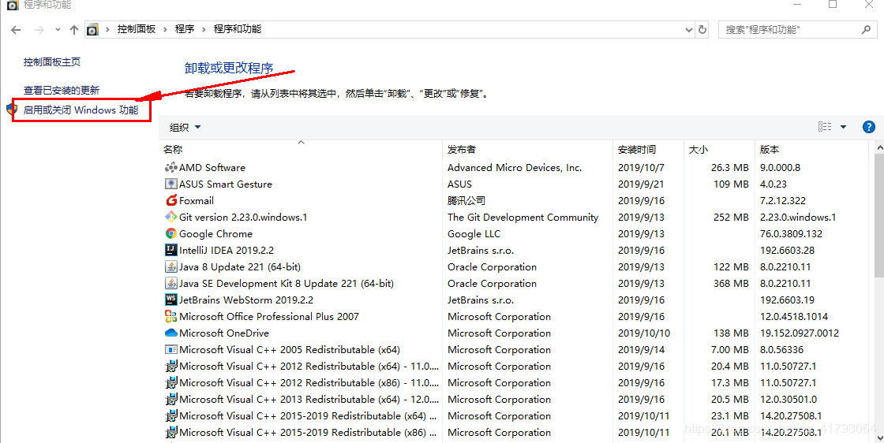Expand the chevron after 控制面板 breadcrumb
The image size is (884, 443).
click(165, 29)
